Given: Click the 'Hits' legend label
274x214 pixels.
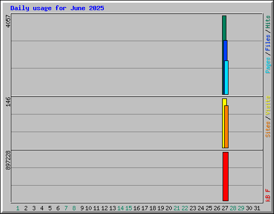Looking at the screenshot, I should pyautogui.click(x=268, y=22).
